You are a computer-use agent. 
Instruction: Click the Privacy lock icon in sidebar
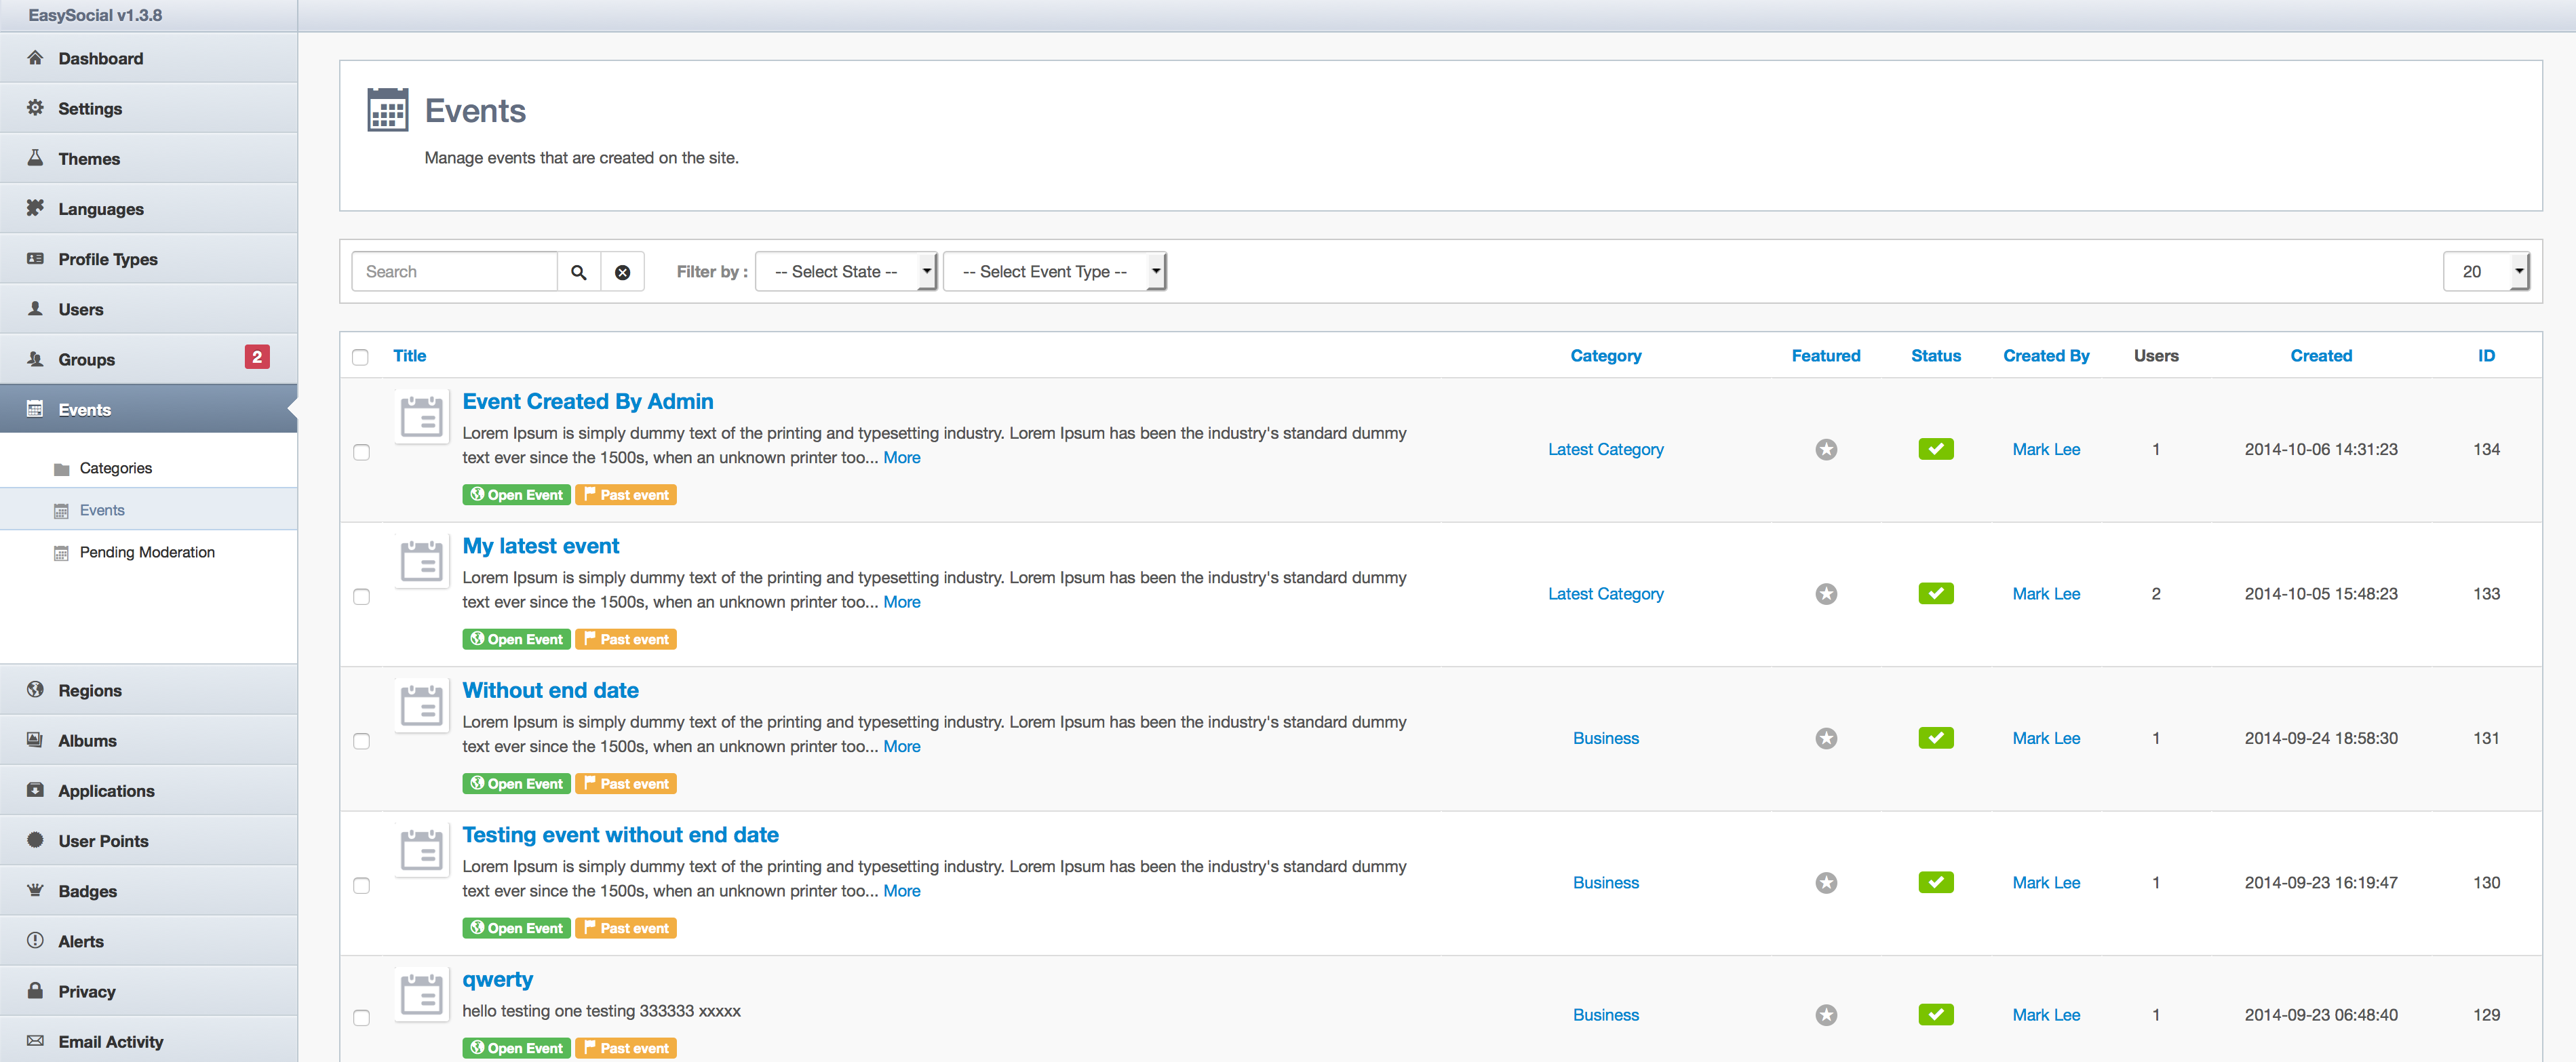35,990
